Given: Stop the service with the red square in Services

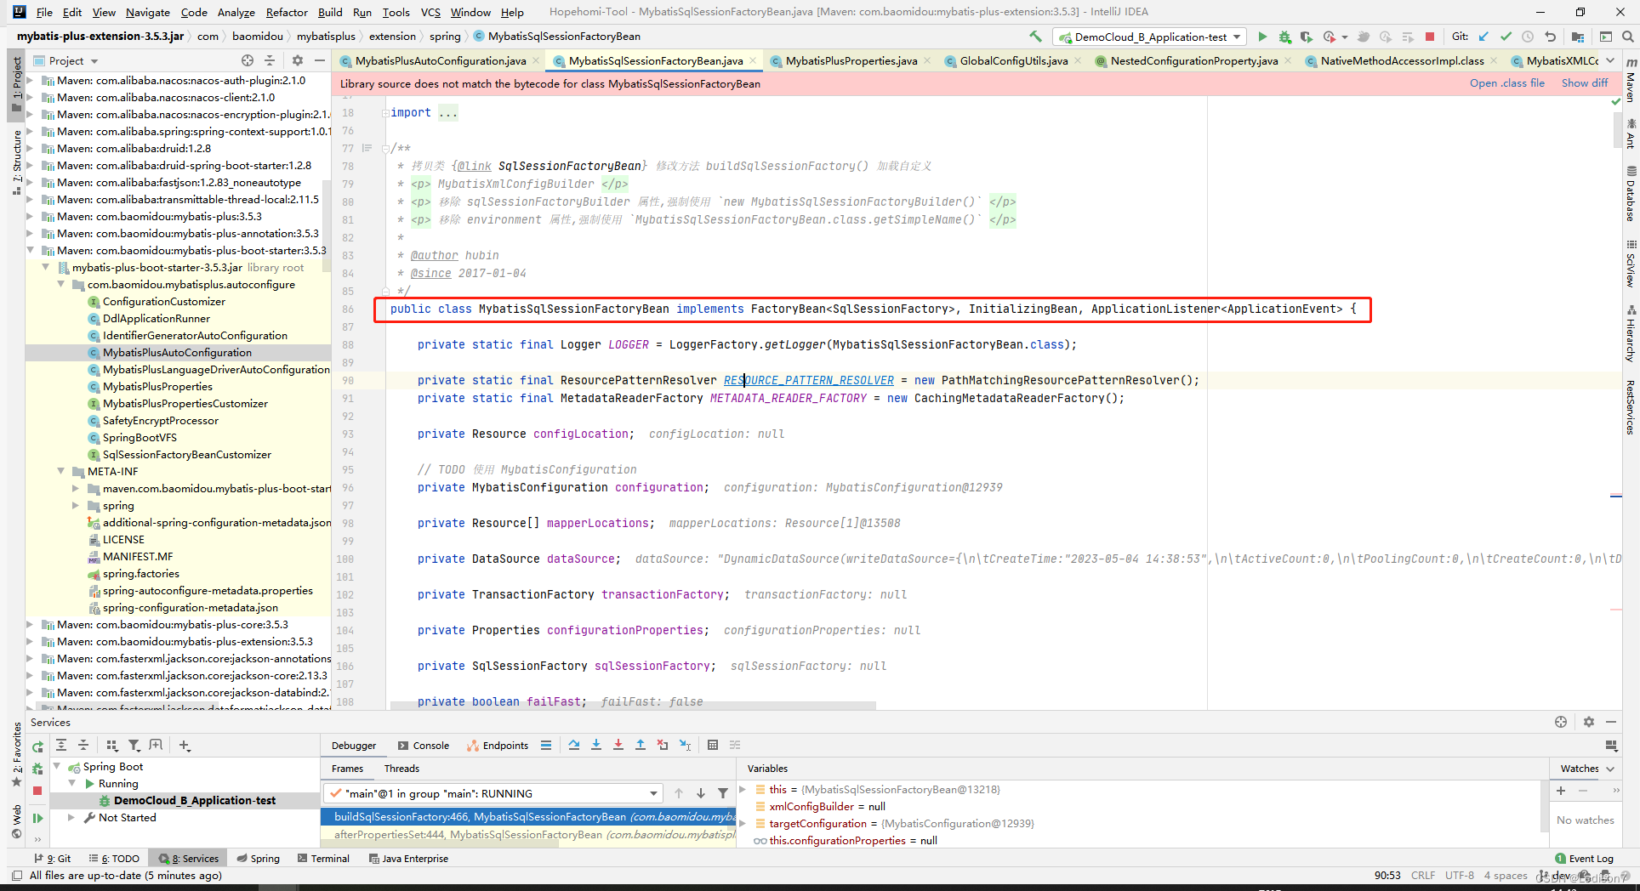Looking at the screenshot, I should 37,791.
